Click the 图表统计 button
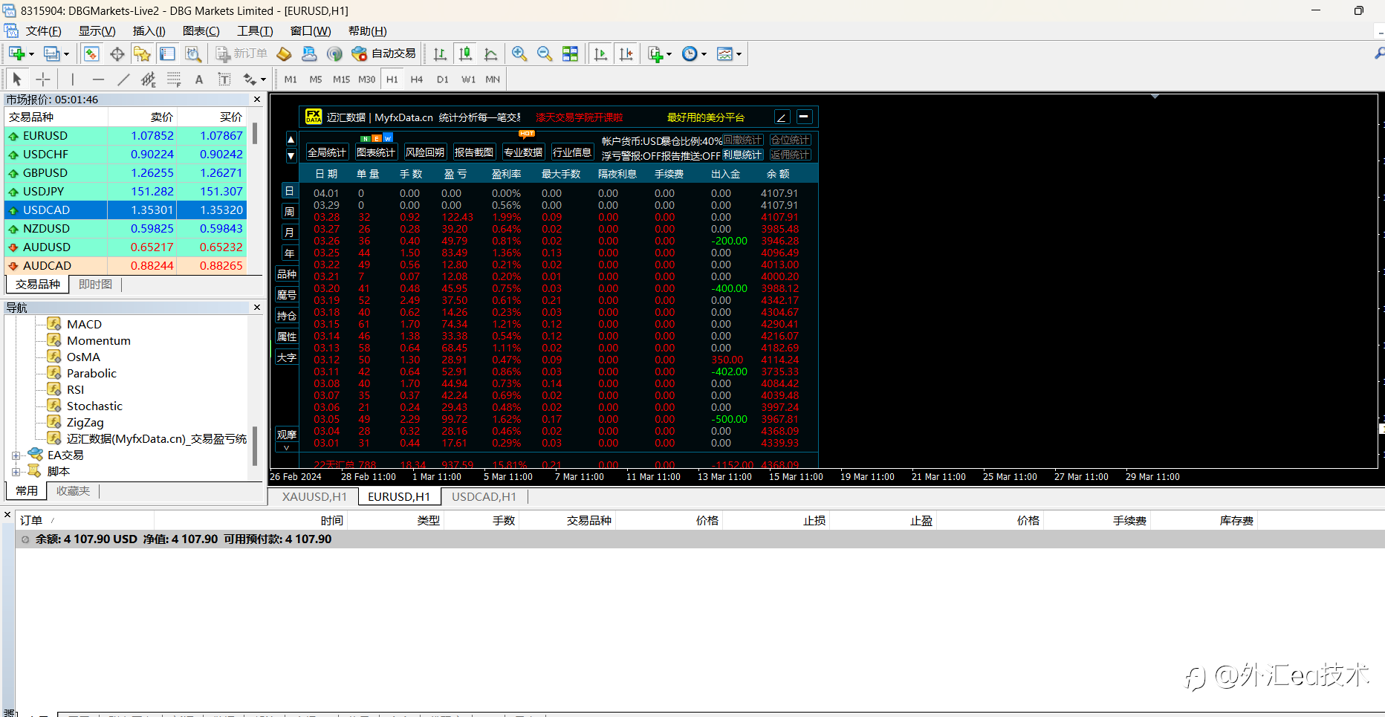The image size is (1385, 717). [x=376, y=152]
